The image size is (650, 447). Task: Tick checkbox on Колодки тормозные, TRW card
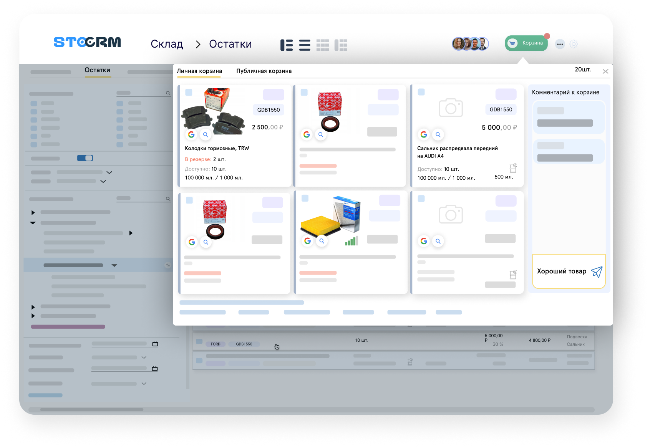click(189, 92)
